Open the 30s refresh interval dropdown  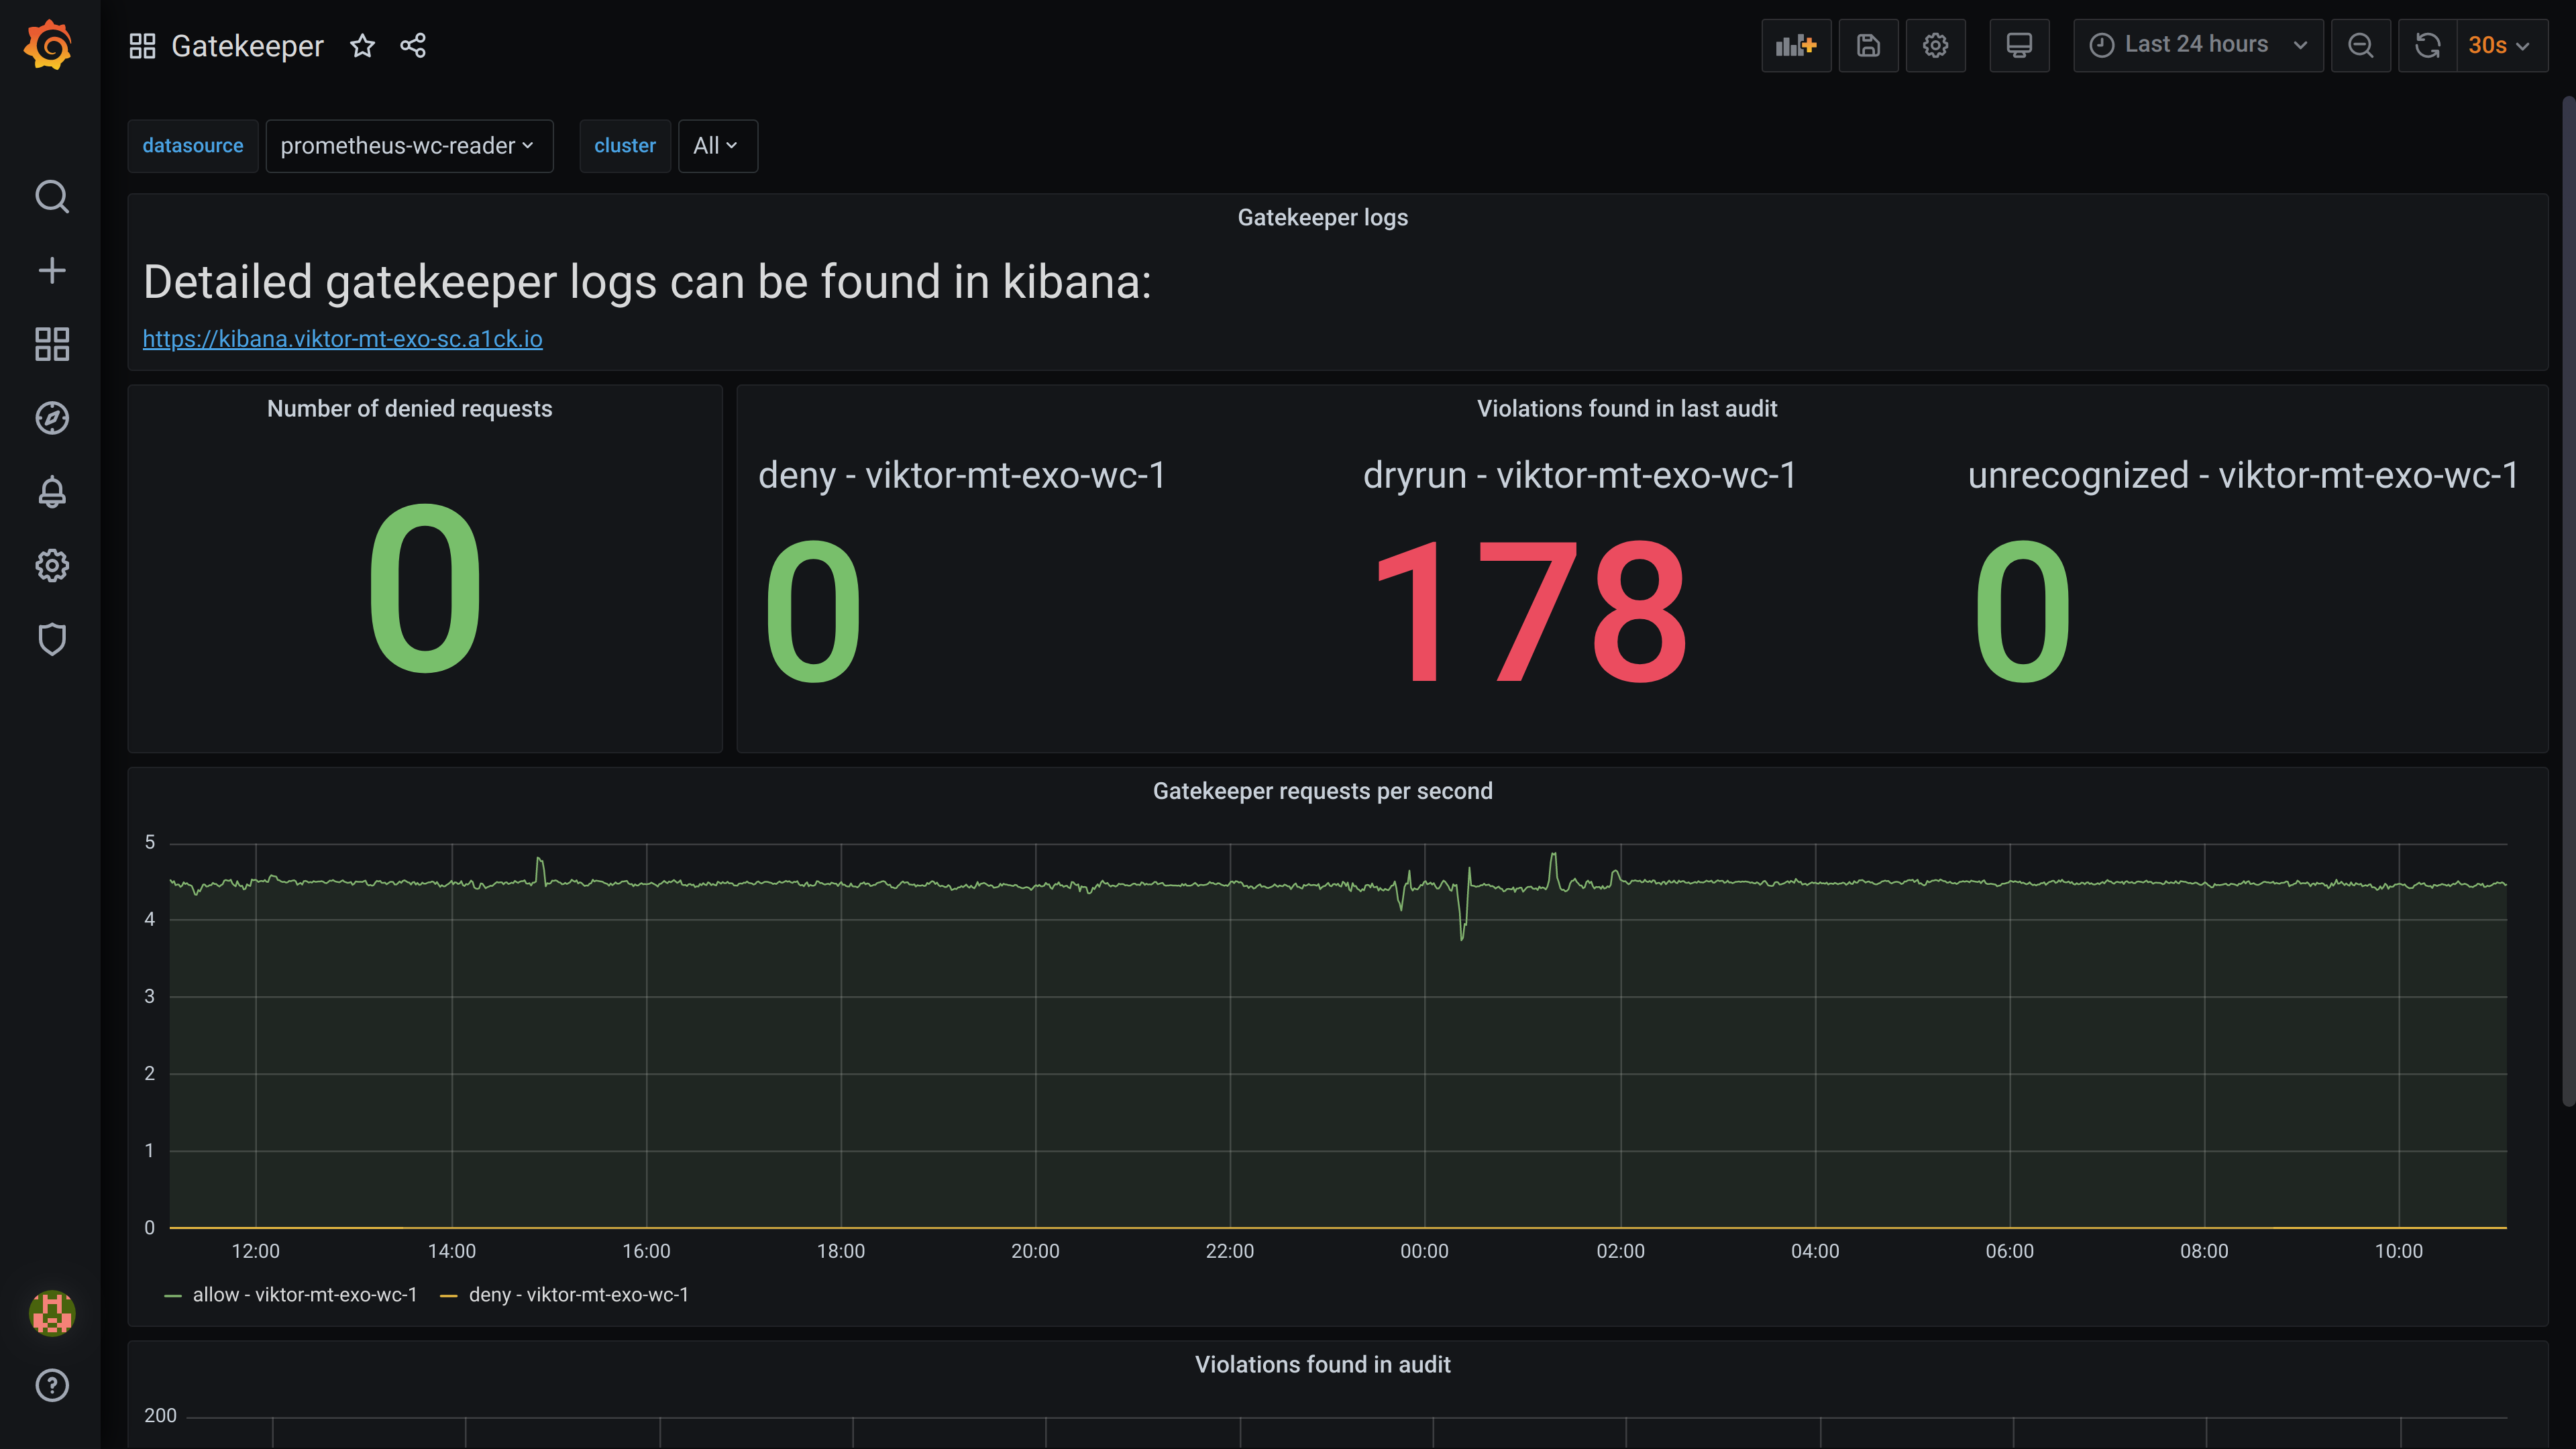(x=2502, y=45)
